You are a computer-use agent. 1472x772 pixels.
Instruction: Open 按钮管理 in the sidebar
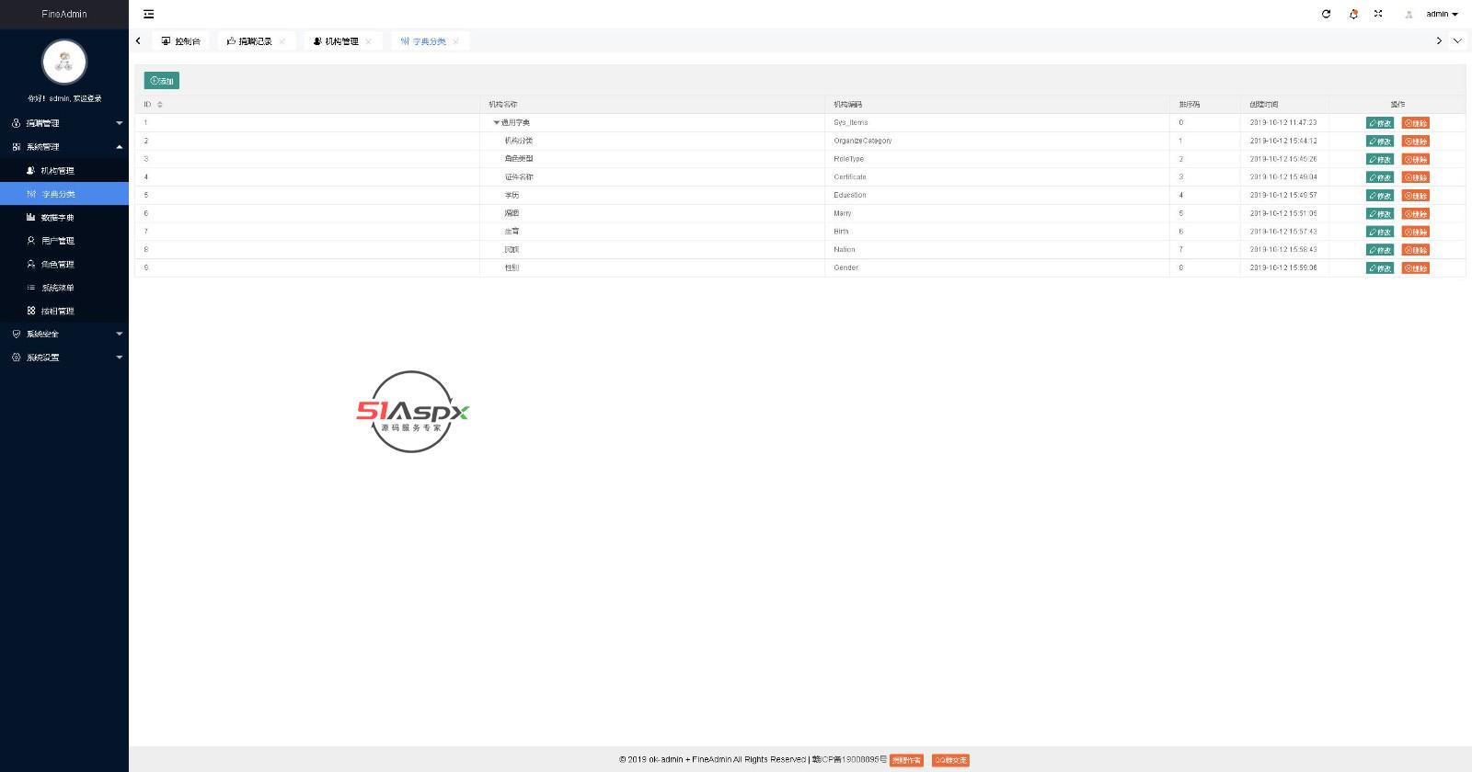point(64,311)
